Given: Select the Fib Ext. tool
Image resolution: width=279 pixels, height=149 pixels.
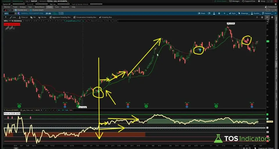Looking at the screenshot, I should click(x=42, y=17).
